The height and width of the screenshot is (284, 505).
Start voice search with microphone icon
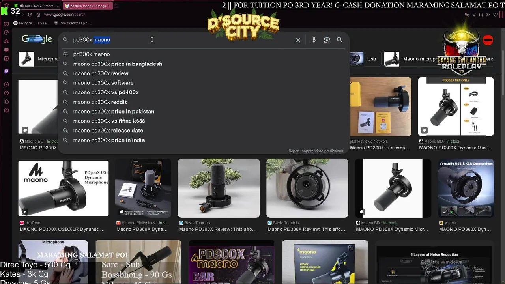pos(314,40)
